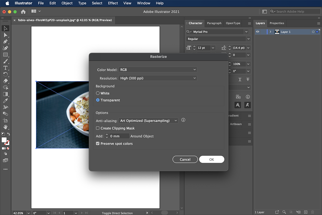Select the Artboard tool
The width and height of the screenshot is (322, 215).
point(6,120)
